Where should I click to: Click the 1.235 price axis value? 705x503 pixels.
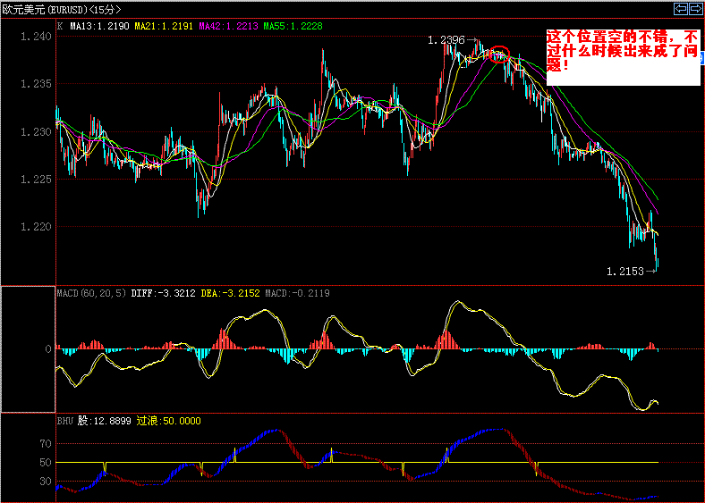click(x=36, y=84)
